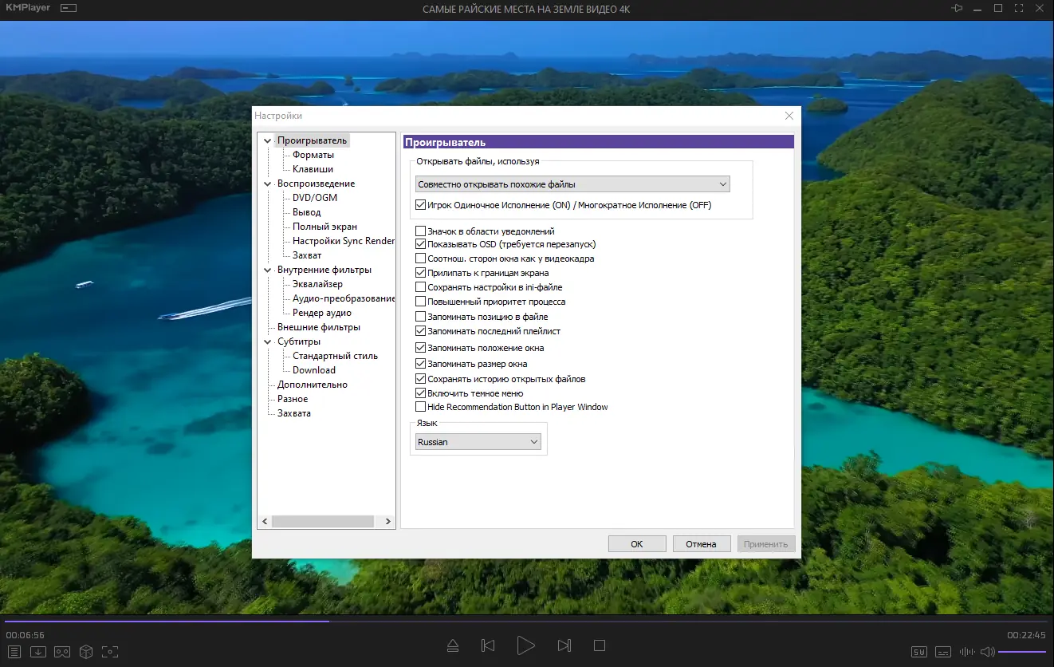Viewport: 1054px width, 667px height.
Task: Collapse the Проигрыватель tree node
Action: (268, 140)
